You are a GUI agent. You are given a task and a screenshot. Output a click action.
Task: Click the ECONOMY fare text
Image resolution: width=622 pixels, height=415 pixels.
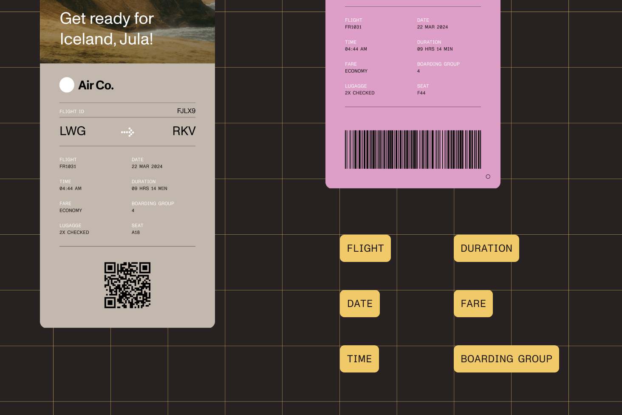[x=71, y=210]
